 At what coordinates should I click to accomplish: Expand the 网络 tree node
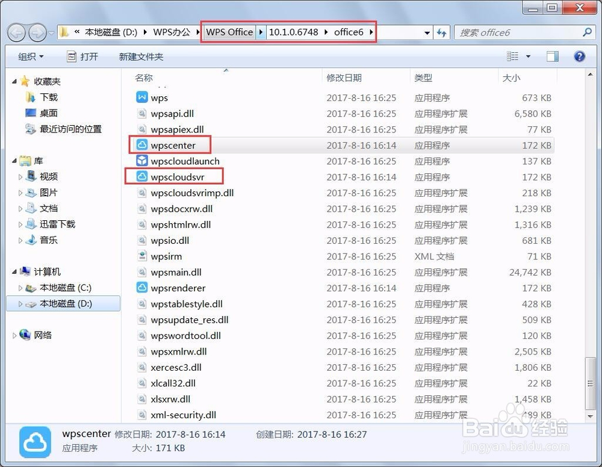(x=14, y=335)
